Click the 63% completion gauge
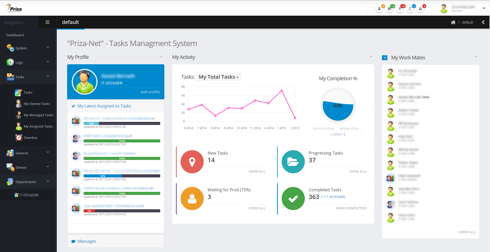The height and width of the screenshot is (252, 490). coord(338,106)
